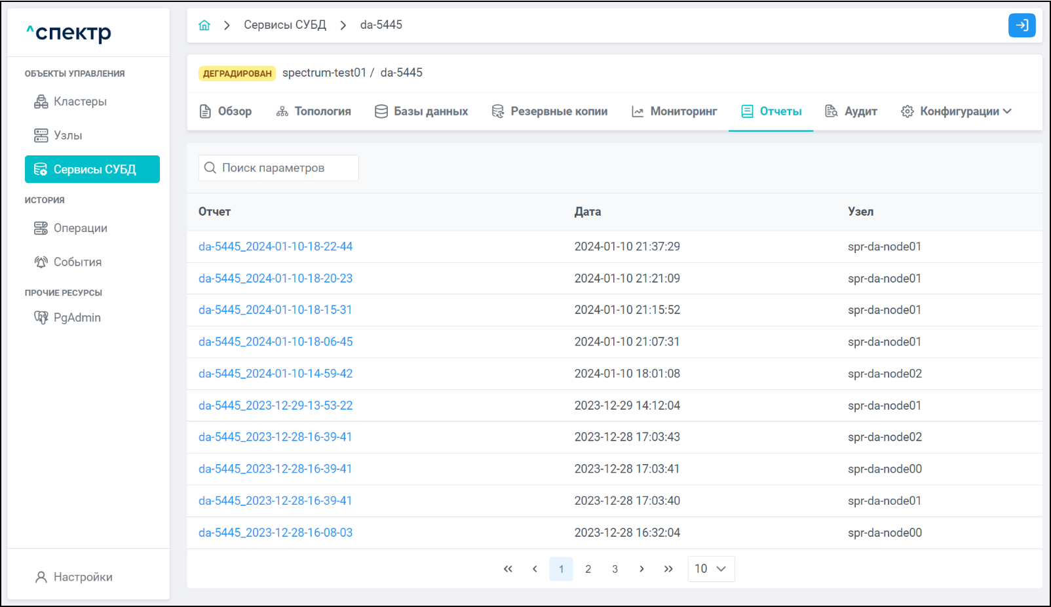This screenshot has width=1051, height=607.
Task: Open PgAdmin resource
Action: [77, 318]
